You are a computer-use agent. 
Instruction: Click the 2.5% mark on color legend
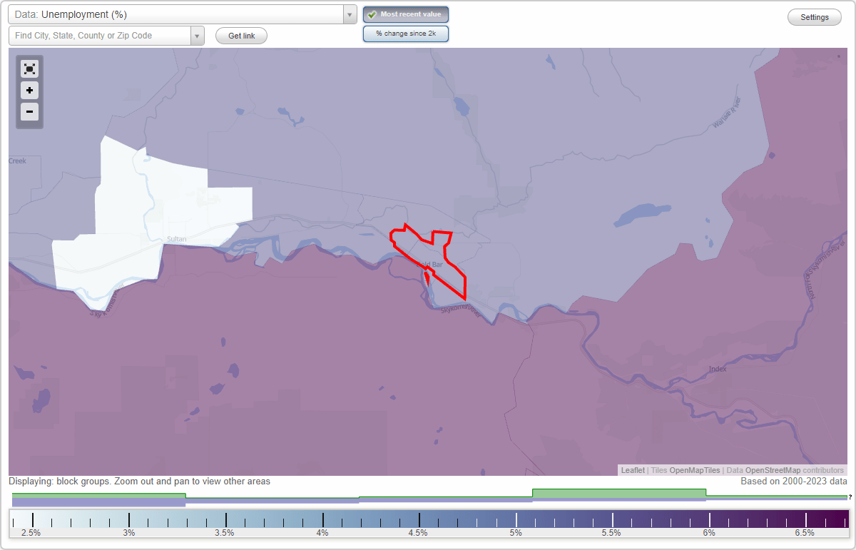[x=31, y=532]
